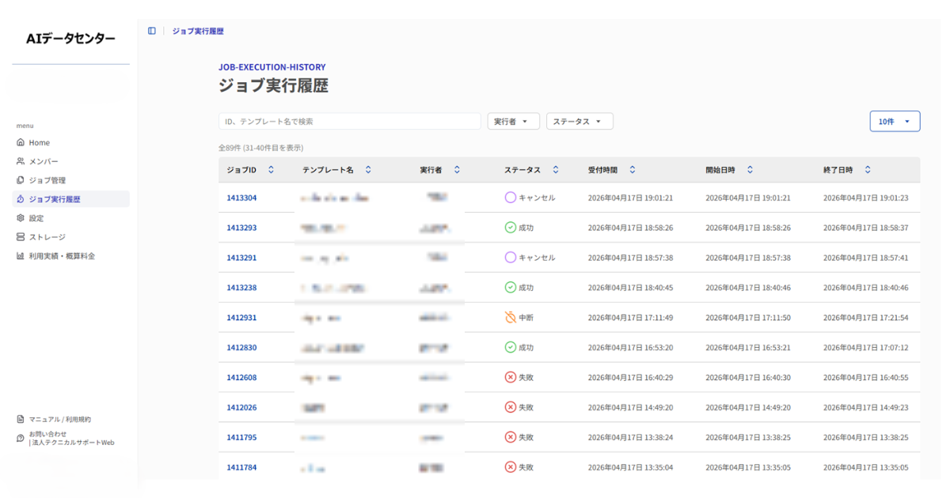Click the 利用実績・概算料金 chart icon

[x=21, y=256]
